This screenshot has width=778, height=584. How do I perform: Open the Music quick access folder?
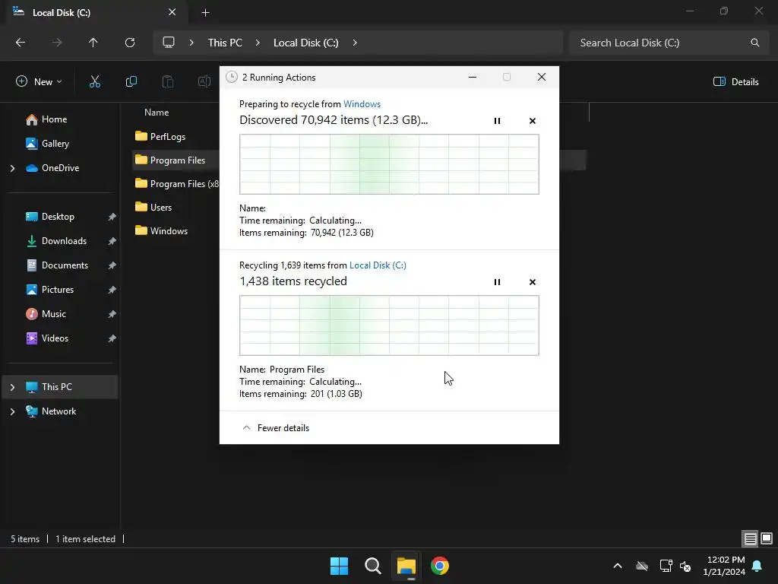[46, 314]
